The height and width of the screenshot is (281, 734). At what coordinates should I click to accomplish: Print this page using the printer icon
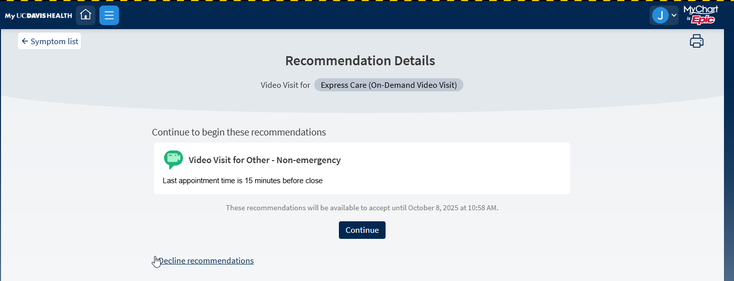tap(696, 41)
